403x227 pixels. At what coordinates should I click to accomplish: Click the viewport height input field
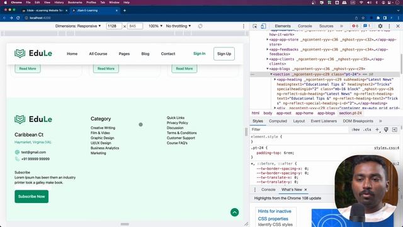coord(135,26)
